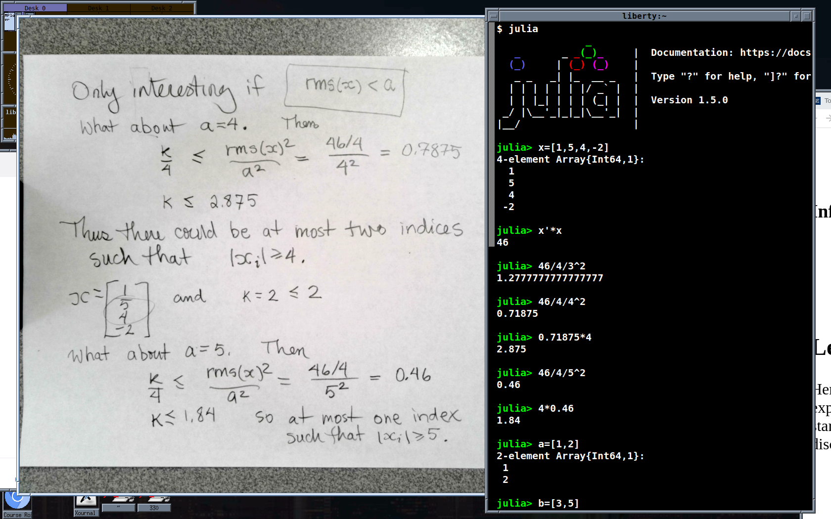Switch to Desk 2 in pager
The height and width of the screenshot is (519, 831).
tap(161, 8)
